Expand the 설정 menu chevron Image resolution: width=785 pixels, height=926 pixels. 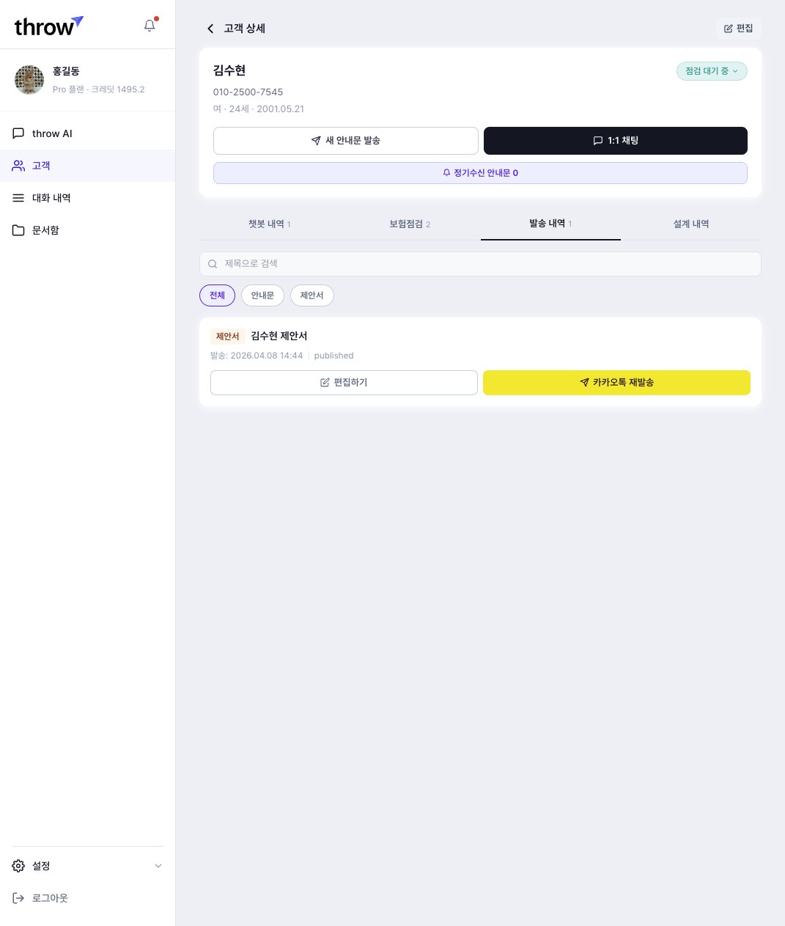[158, 866]
